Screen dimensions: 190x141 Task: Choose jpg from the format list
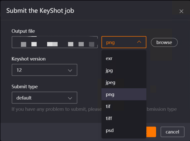click(124, 70)
